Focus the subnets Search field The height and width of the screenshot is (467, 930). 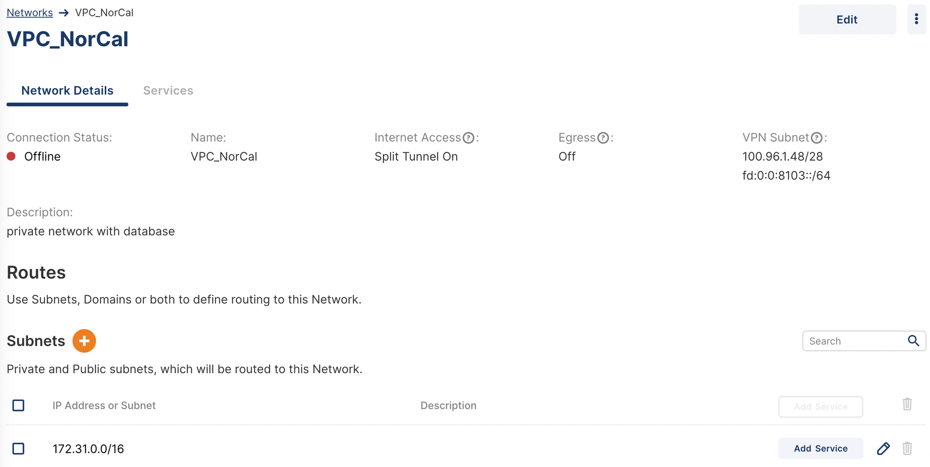coord(854,341)
